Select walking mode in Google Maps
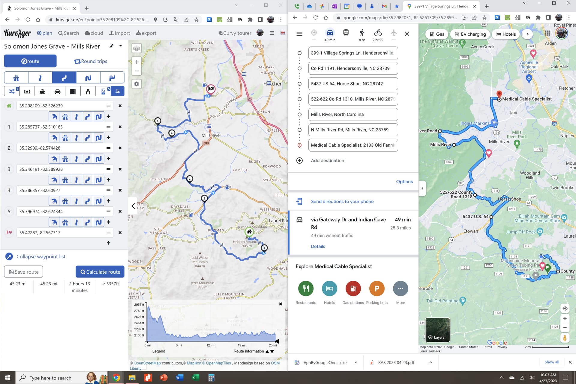Screen dimensions: 576x384 (x=362, y=35)
